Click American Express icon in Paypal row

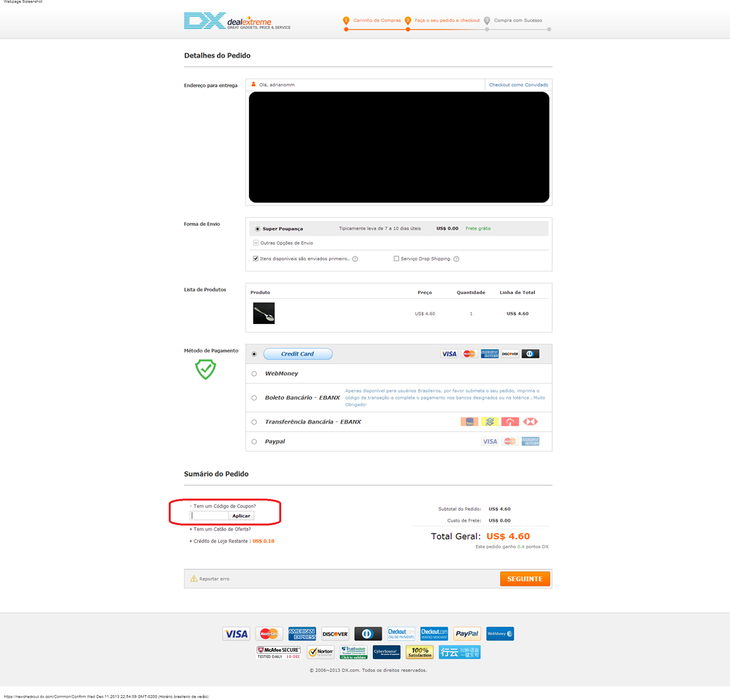tap(530, 441)
